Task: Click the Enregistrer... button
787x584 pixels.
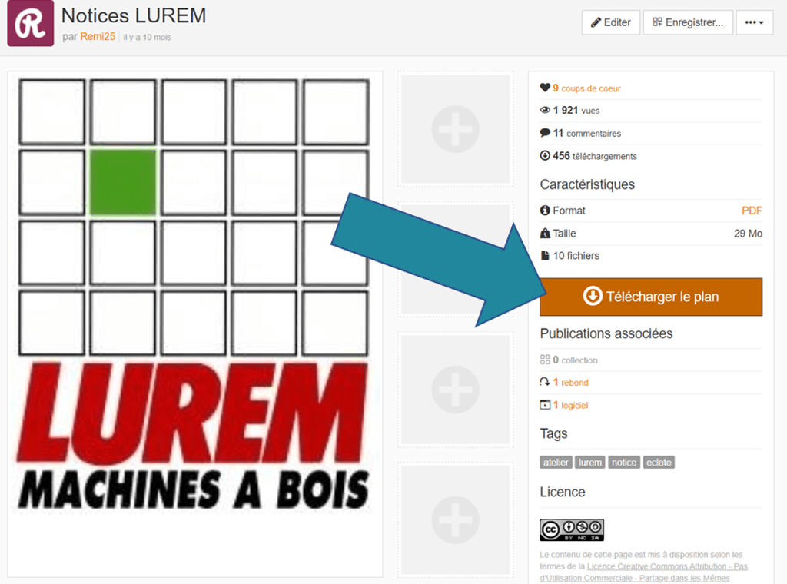Action: pyautogui.click(x=688, y=22)
